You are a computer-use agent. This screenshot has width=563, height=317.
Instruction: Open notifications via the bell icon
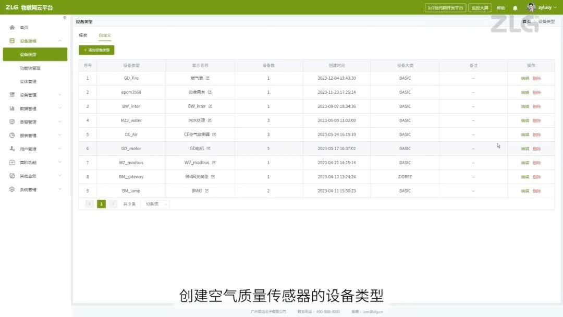515,8
